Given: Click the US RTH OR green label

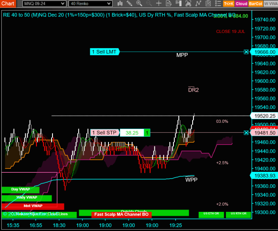Looking at the screenshot, I should [238, 215].
